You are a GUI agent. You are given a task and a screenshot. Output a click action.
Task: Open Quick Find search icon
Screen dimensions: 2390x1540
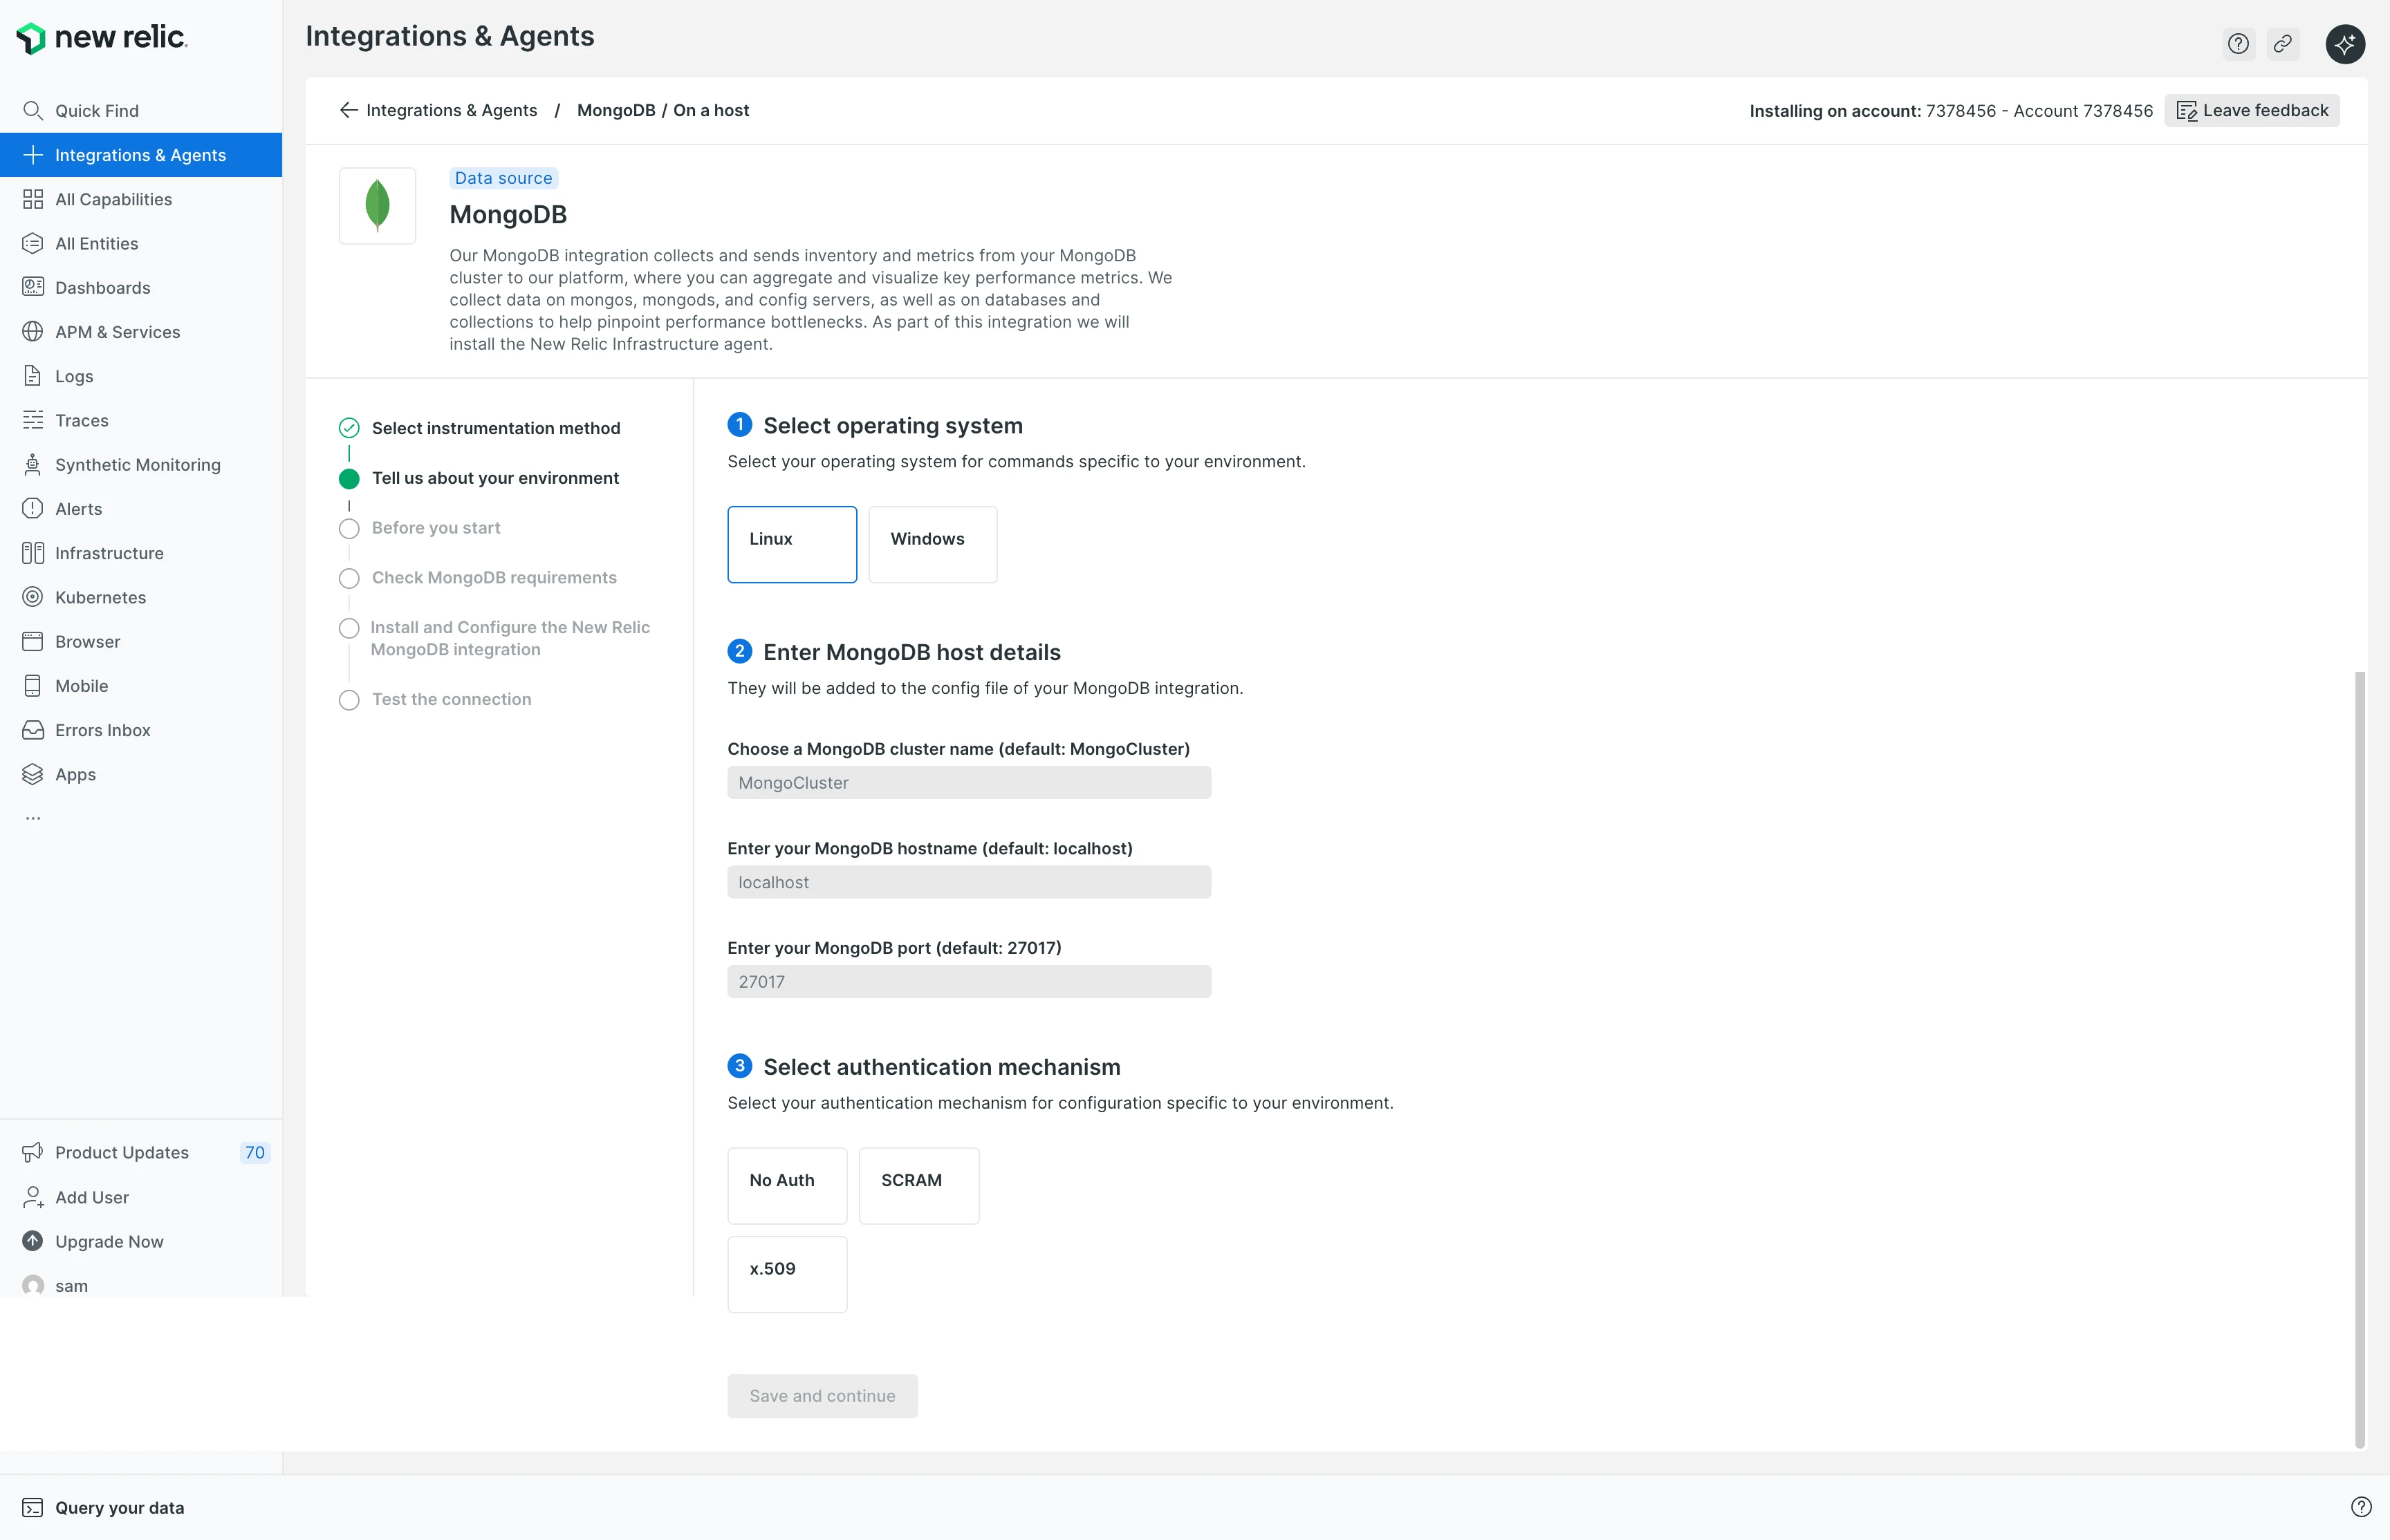(x=33, y=111)
